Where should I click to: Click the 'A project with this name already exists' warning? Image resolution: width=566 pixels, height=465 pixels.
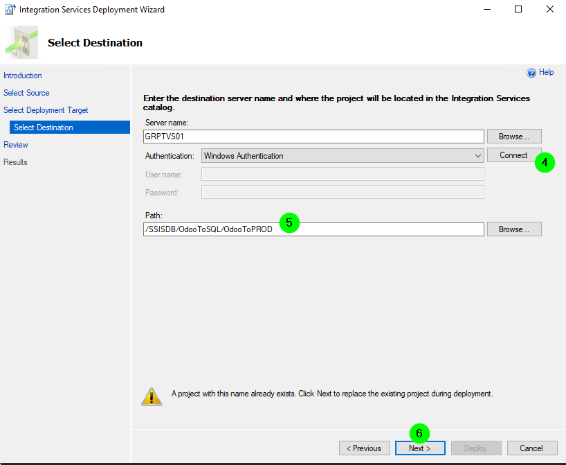coord(332,394)
